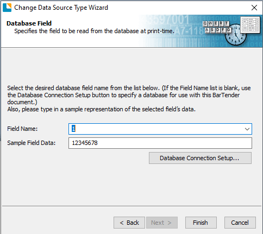Cancel the wizard
This screenshot has height=234, width=263.
coord(240,223)
